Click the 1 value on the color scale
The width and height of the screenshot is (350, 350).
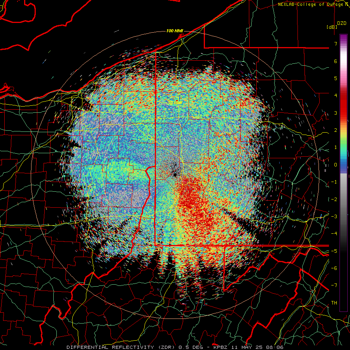point(336,147)
